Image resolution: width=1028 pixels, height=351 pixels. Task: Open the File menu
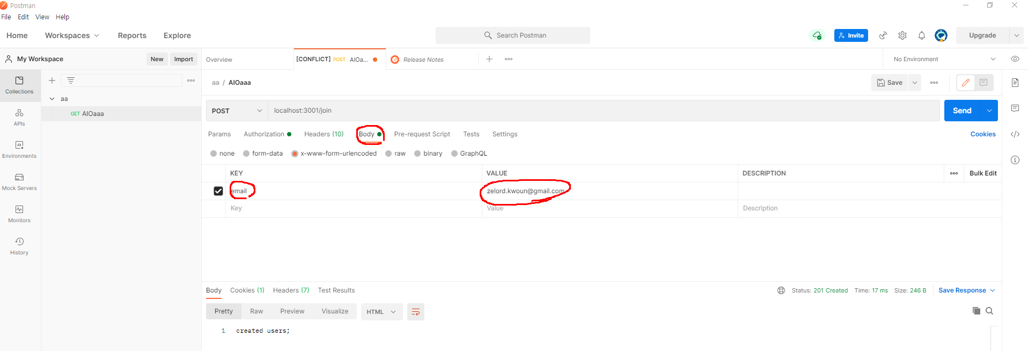6,17
